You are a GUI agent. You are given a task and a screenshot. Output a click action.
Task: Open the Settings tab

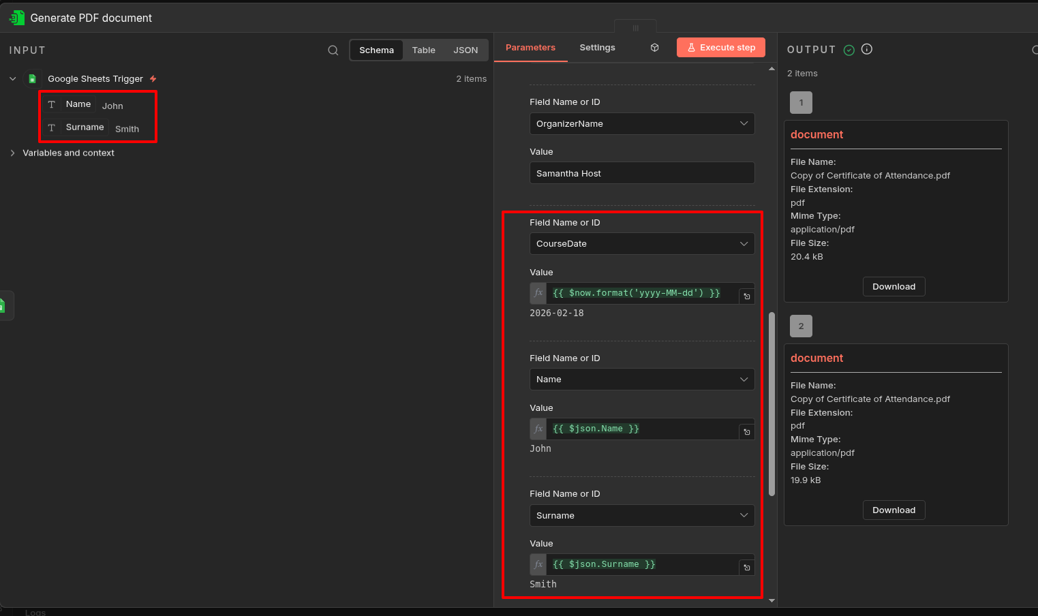[597, 47]
